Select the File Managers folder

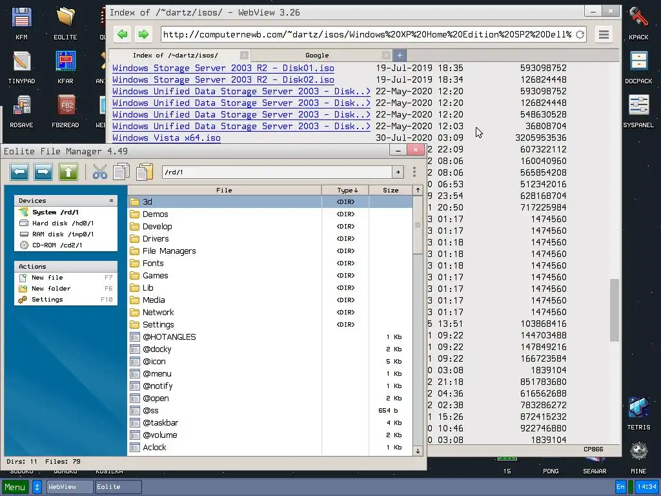(270, 251)
